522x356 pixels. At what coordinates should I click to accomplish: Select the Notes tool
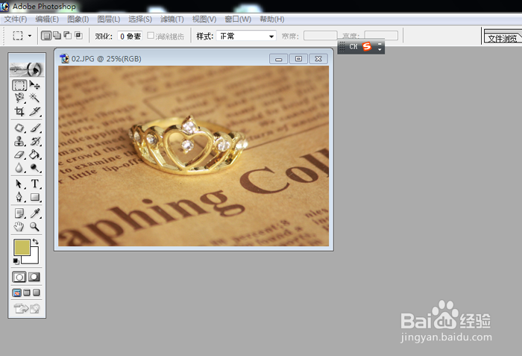(x=19, y=213)
